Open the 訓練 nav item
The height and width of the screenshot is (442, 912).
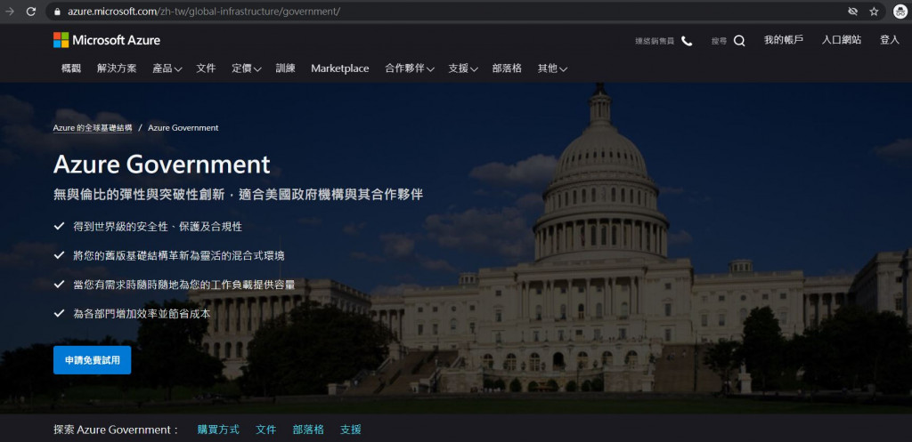coord(286,68)
